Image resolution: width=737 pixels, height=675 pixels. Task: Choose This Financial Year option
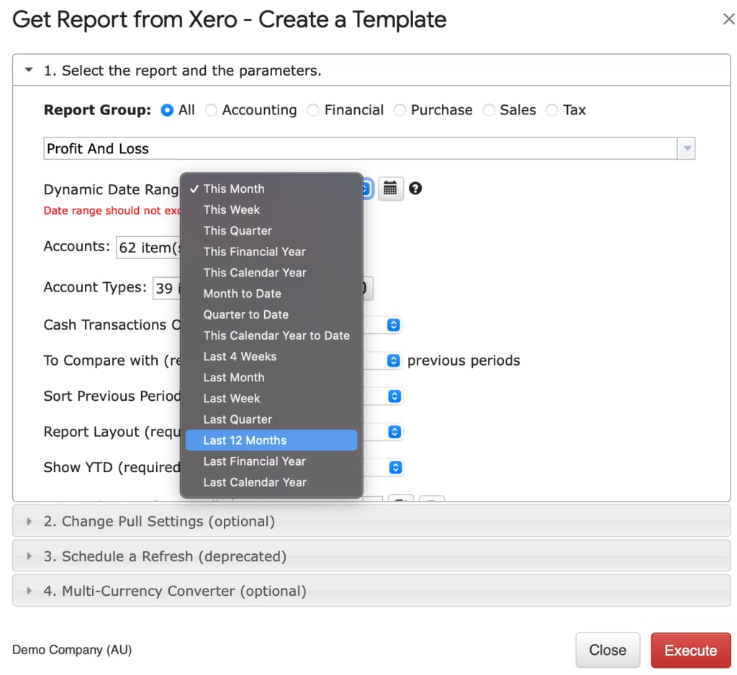[271, 251]
